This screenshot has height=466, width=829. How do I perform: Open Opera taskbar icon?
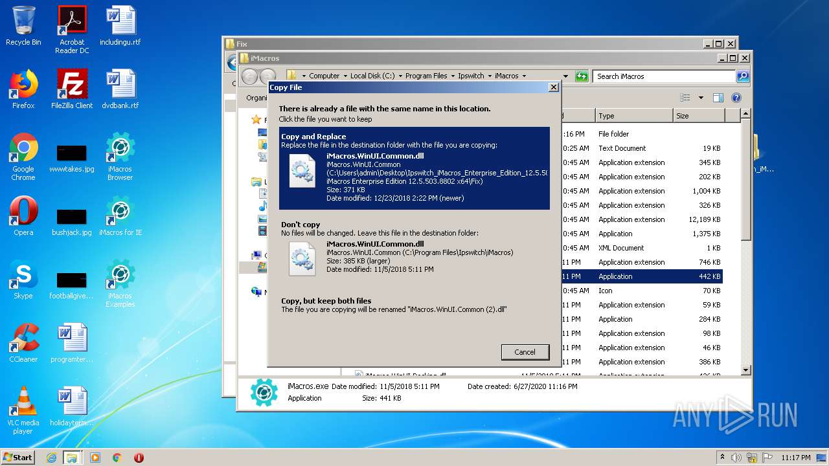139,458
